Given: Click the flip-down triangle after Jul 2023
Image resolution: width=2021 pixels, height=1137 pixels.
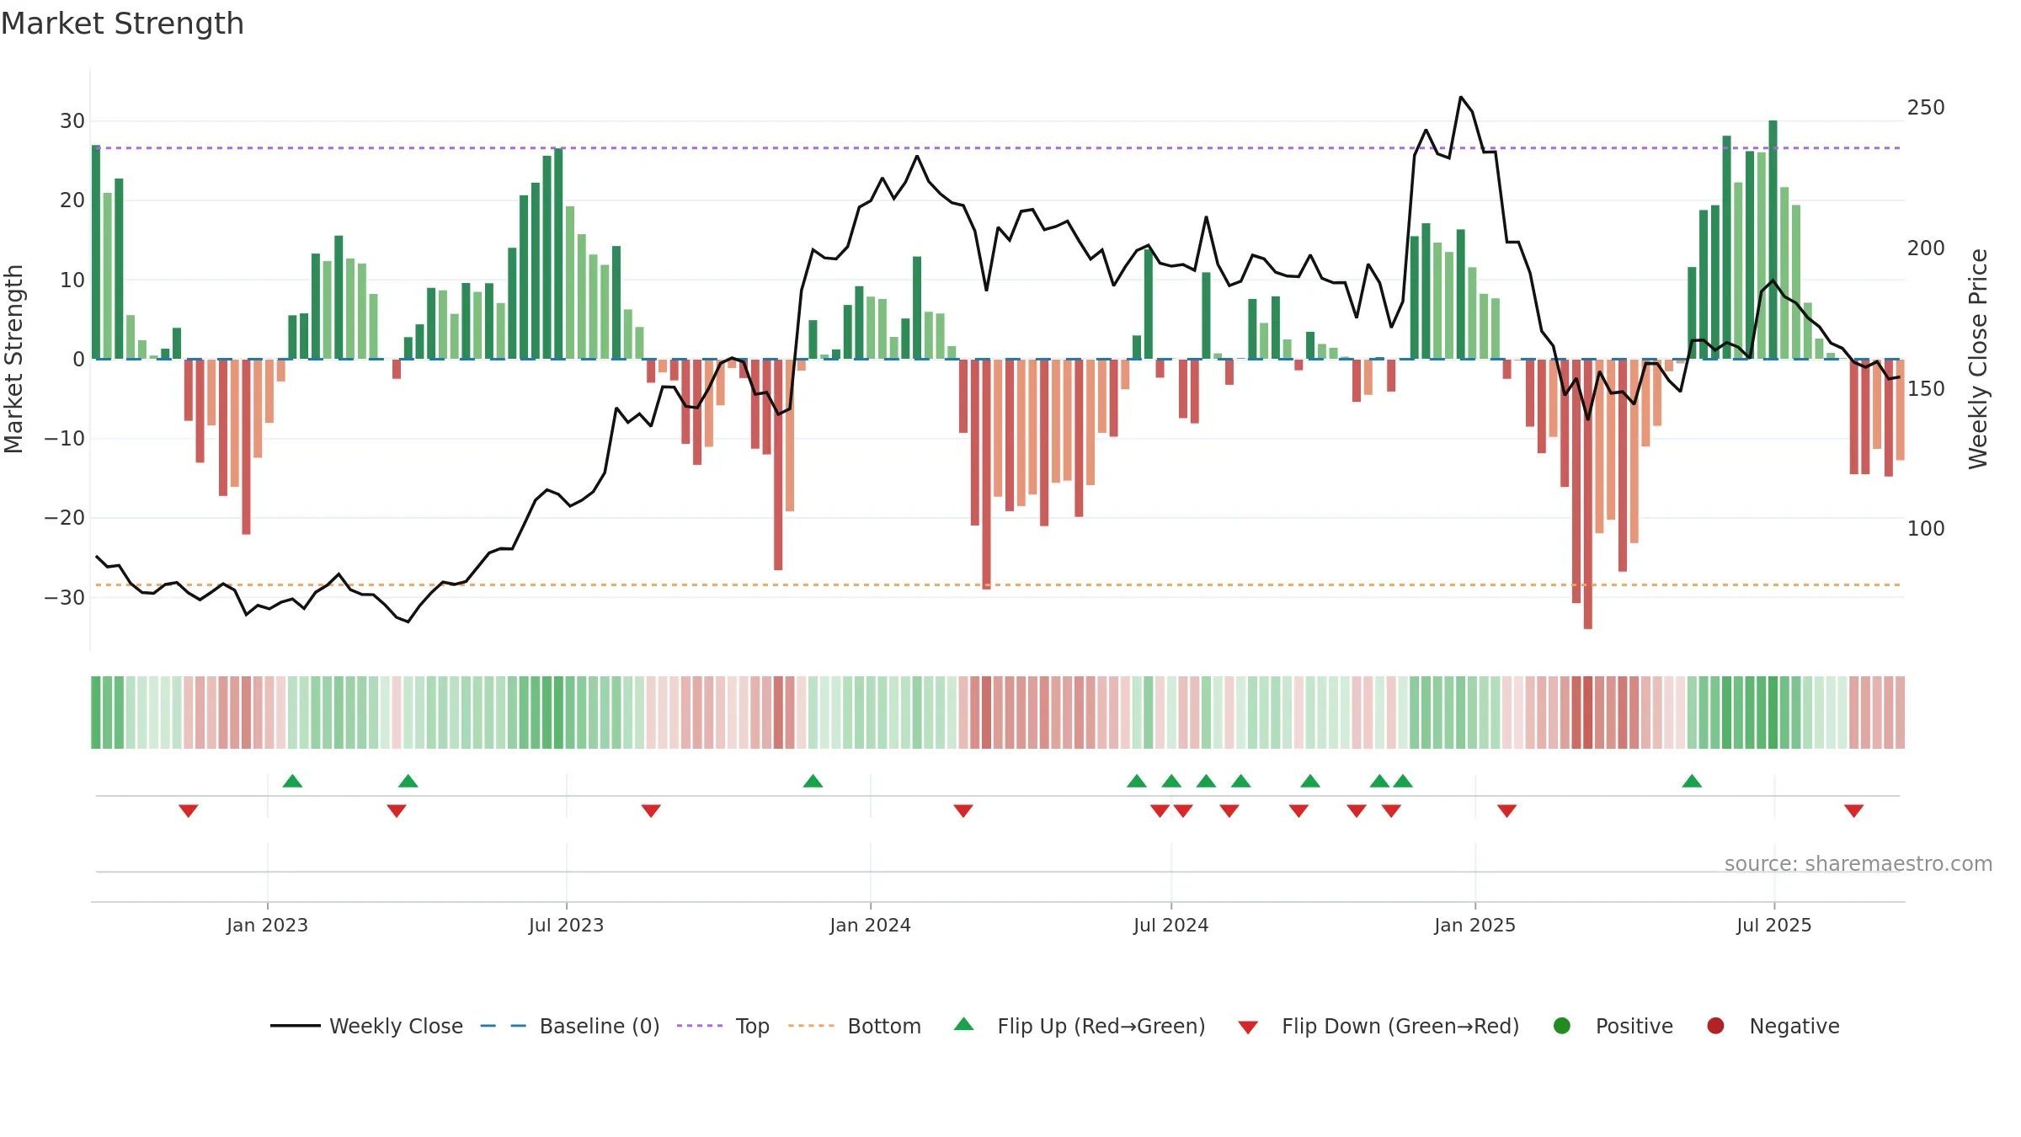Looking at the screenshot, I should [651, 810].
